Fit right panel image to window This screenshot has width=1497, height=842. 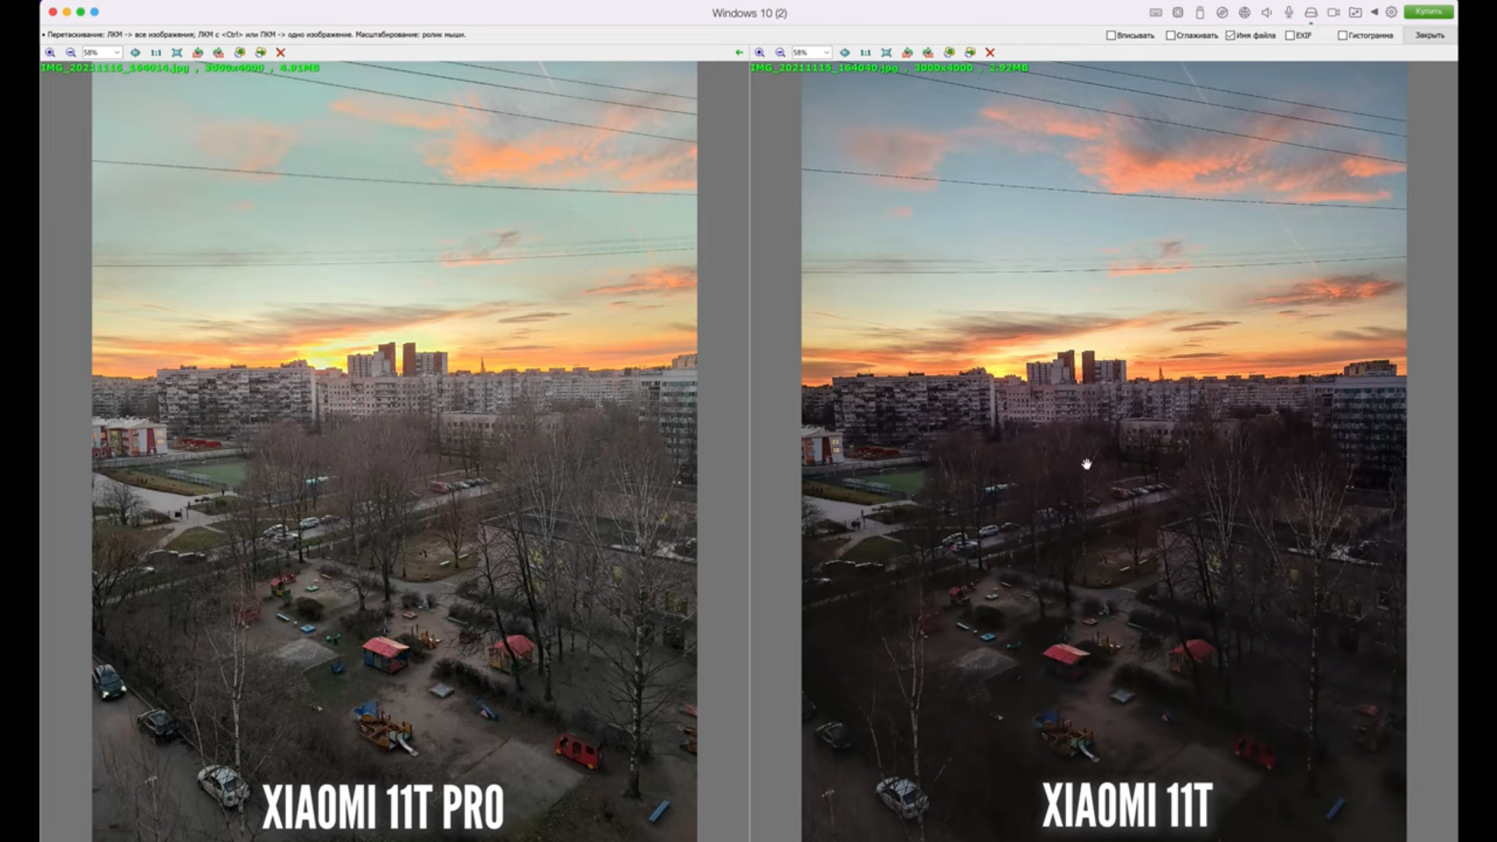[x=887, y=52]
